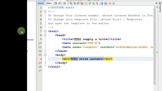Open the Back navigation dropdown arrow
Screen dimensions: 162x91
pos(62,3)
